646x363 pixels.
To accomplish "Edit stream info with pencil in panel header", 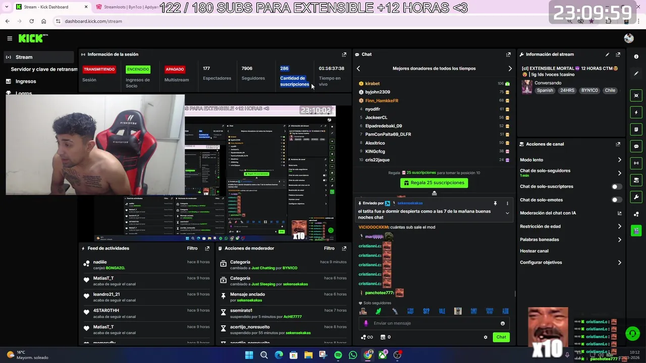I will [x=607, y=54].
